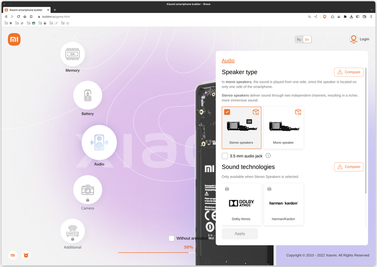
Task: Click the lock icon on Dolby Atmos card
Action: 227,189
